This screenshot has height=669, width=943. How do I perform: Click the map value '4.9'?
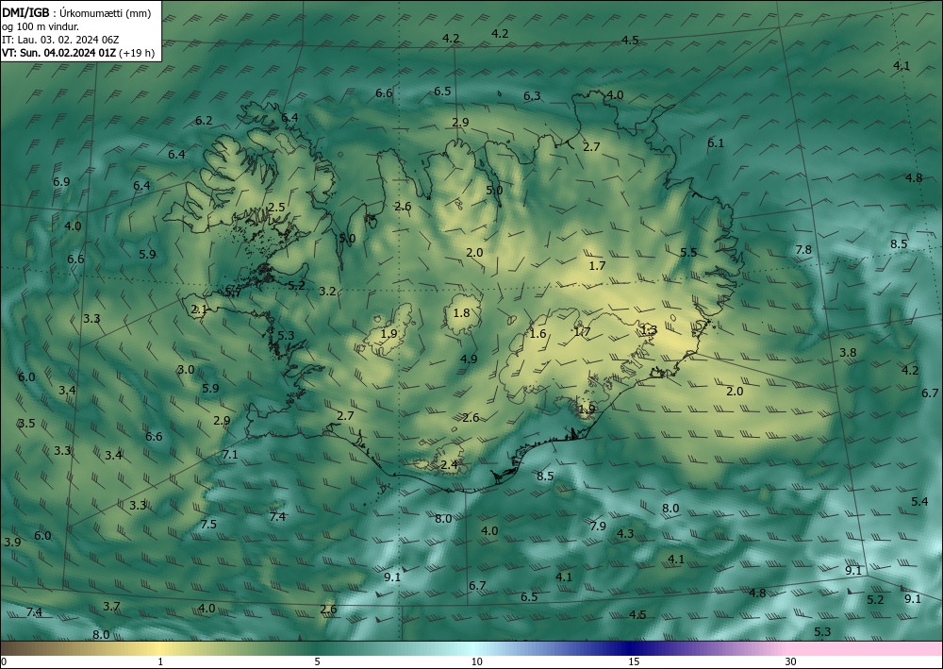tap(469, 360)
